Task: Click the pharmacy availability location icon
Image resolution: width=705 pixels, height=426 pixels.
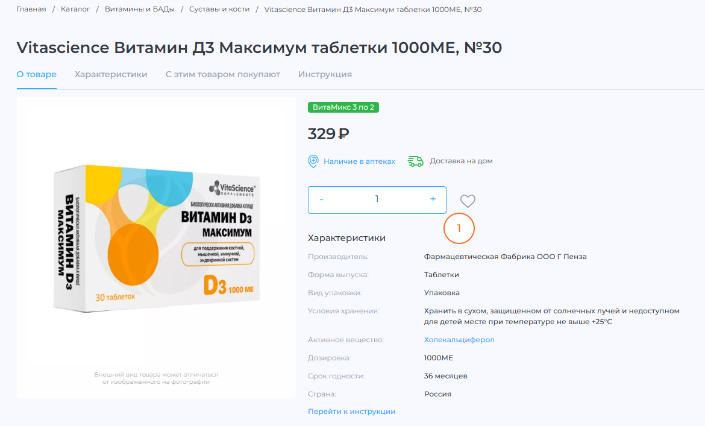Action: [313, 161]
